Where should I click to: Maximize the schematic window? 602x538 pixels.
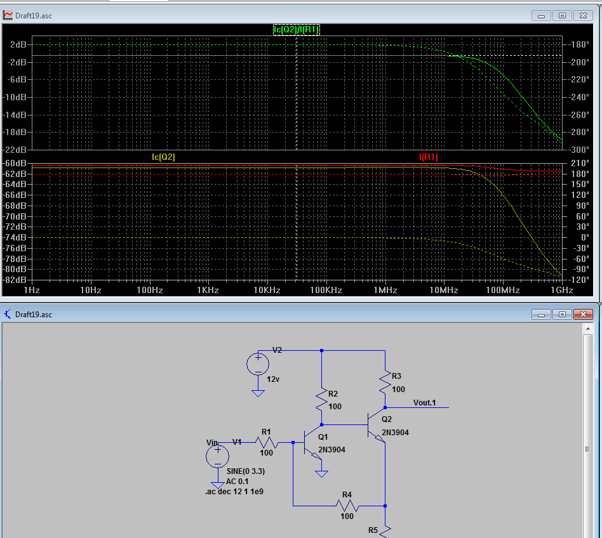click(x=562, y=315)
